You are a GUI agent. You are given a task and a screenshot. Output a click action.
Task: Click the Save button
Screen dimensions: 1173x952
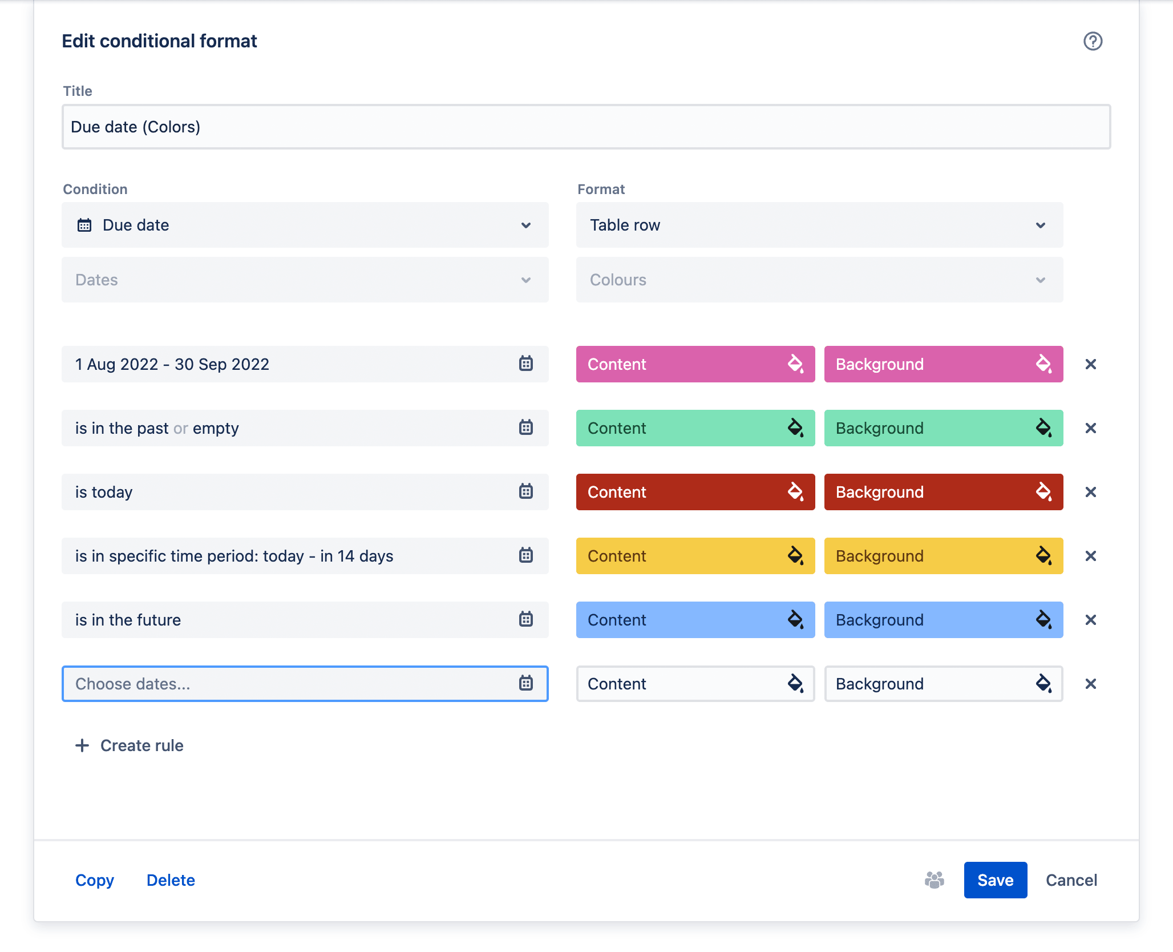pos(996,880)
